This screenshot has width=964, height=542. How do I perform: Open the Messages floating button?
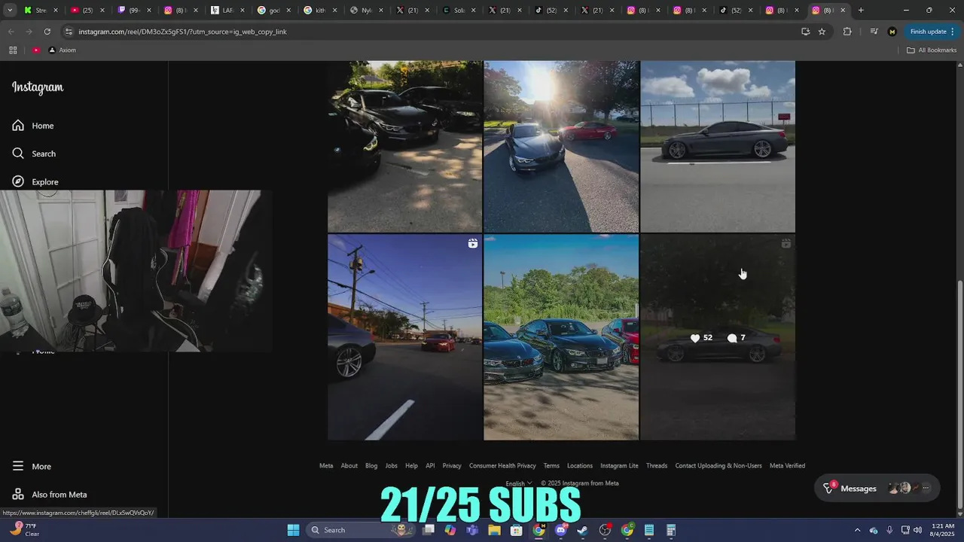click(x=877, y=489)
